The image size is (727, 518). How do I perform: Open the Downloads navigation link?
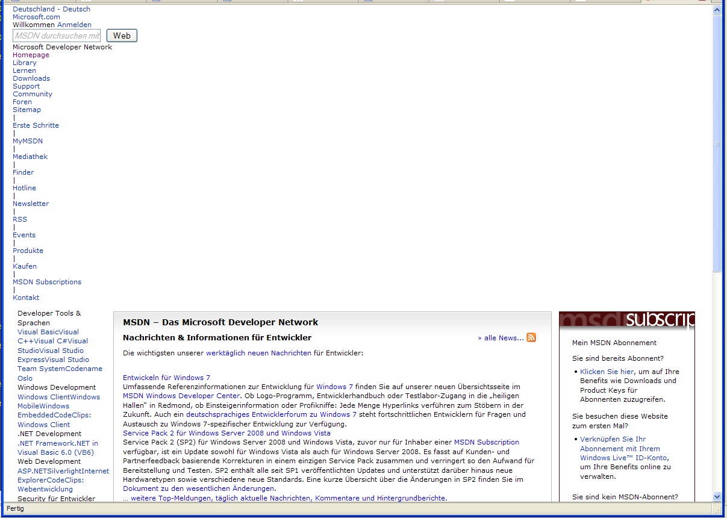point(31,78)
